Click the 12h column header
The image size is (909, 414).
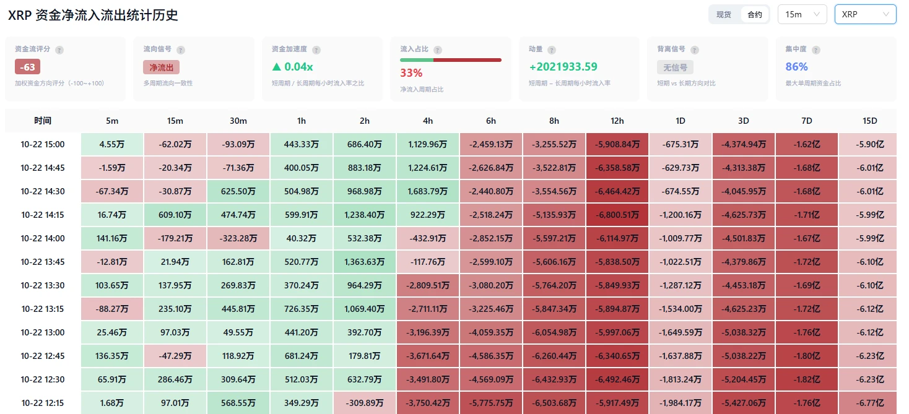pyautogui.click(x=617, y=121)
